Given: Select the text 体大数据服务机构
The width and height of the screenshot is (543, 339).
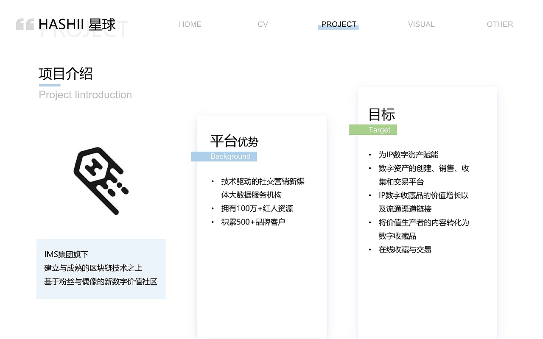Looking at the screenshot, I should pyautogui.click(x=251, y=195).
